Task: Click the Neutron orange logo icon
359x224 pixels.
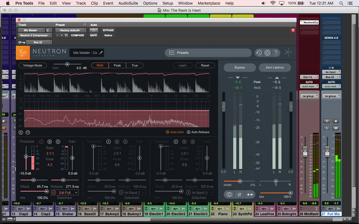Action: click(23, 53)
